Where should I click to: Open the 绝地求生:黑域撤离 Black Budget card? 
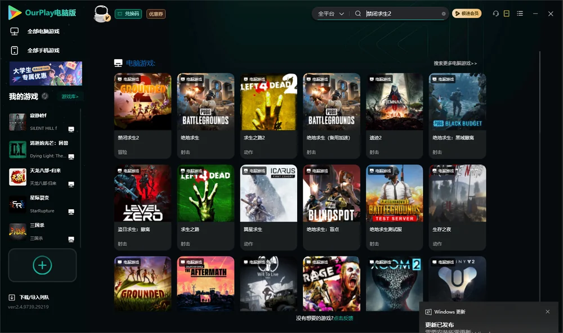(x=457, y=115)
